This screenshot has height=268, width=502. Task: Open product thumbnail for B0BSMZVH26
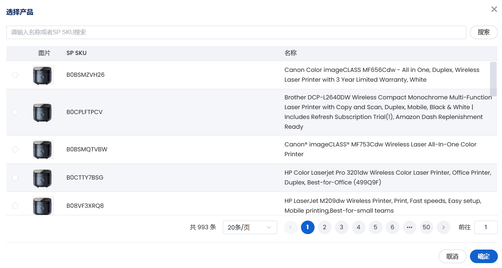(x=43, y=75)
